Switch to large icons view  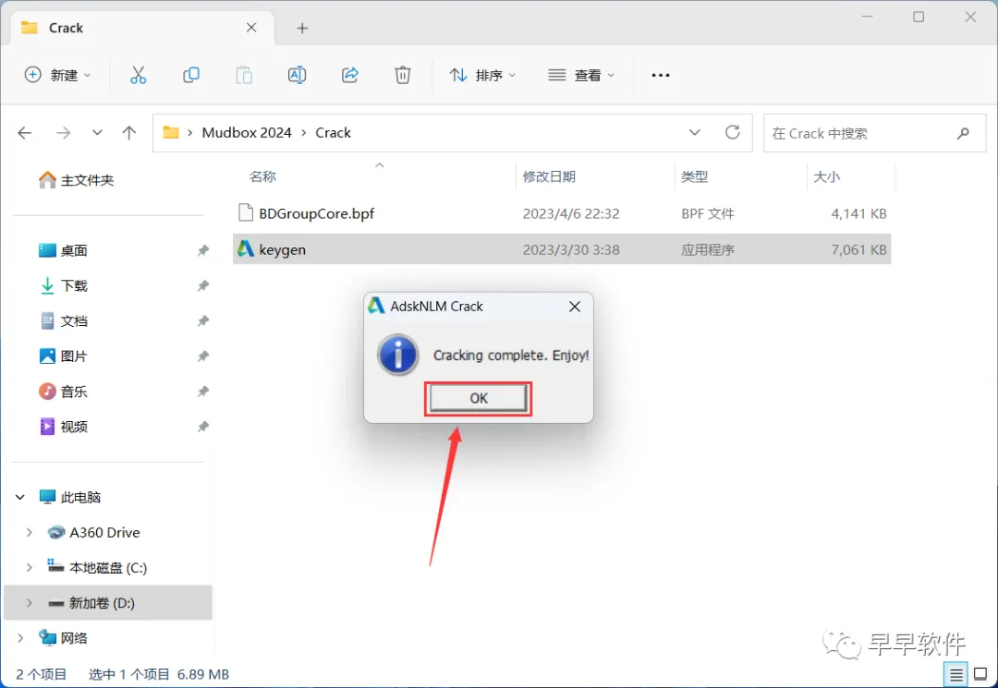980,675
